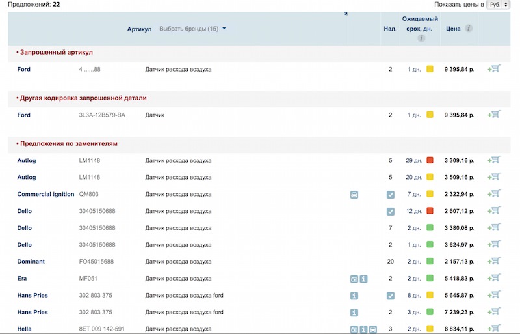The height and width of the screenshot is (334, 520).
Task: Click availability checkmark for Commercial ignition row
Action: pos(391,195)
